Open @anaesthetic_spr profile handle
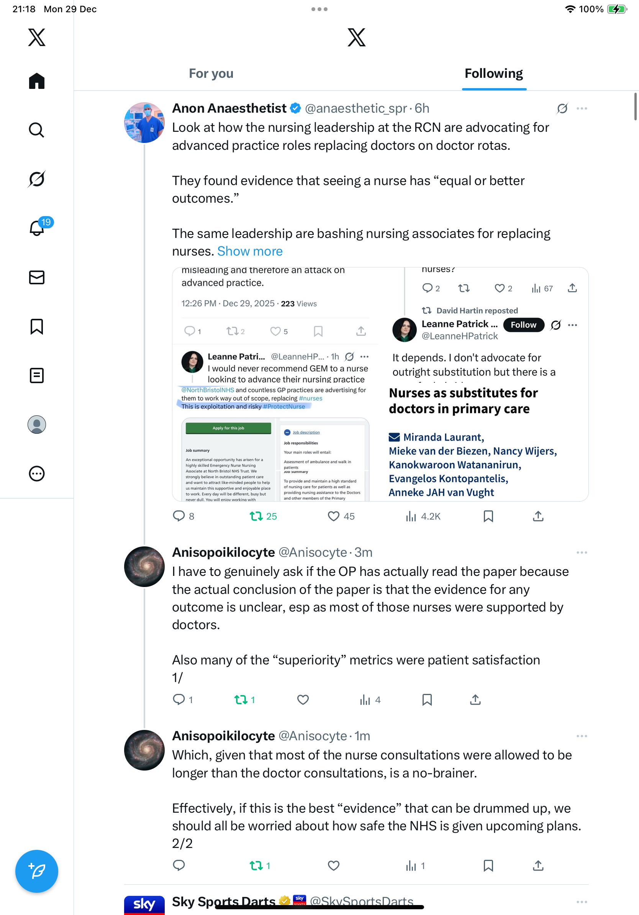This screenshot has height=915, width=639. 356,108
